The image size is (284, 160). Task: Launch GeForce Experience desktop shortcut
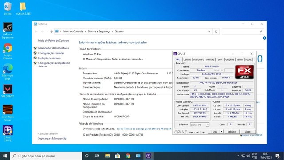pyautogui.click(x=8, y=31)
